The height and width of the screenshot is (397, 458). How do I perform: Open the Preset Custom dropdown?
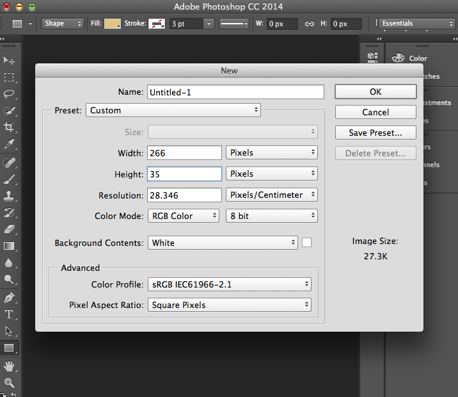click(173, 110)
